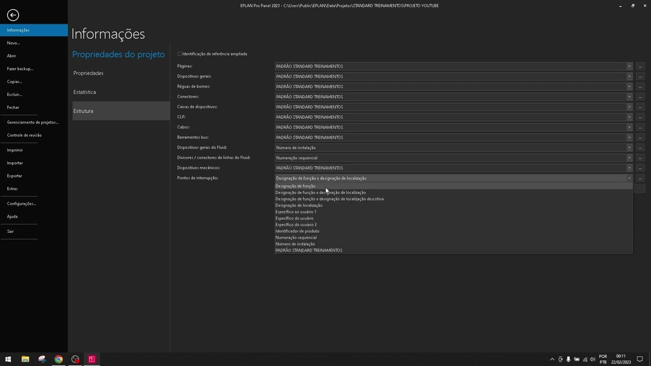Image resolution: width=651 pixels, height=366 pixels.
Task: Switch to the Estatística tab
Action: pyautogui.click(x=121, y=92)
